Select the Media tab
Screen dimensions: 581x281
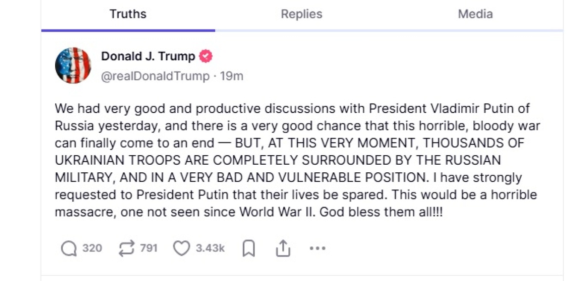[475, 14]
